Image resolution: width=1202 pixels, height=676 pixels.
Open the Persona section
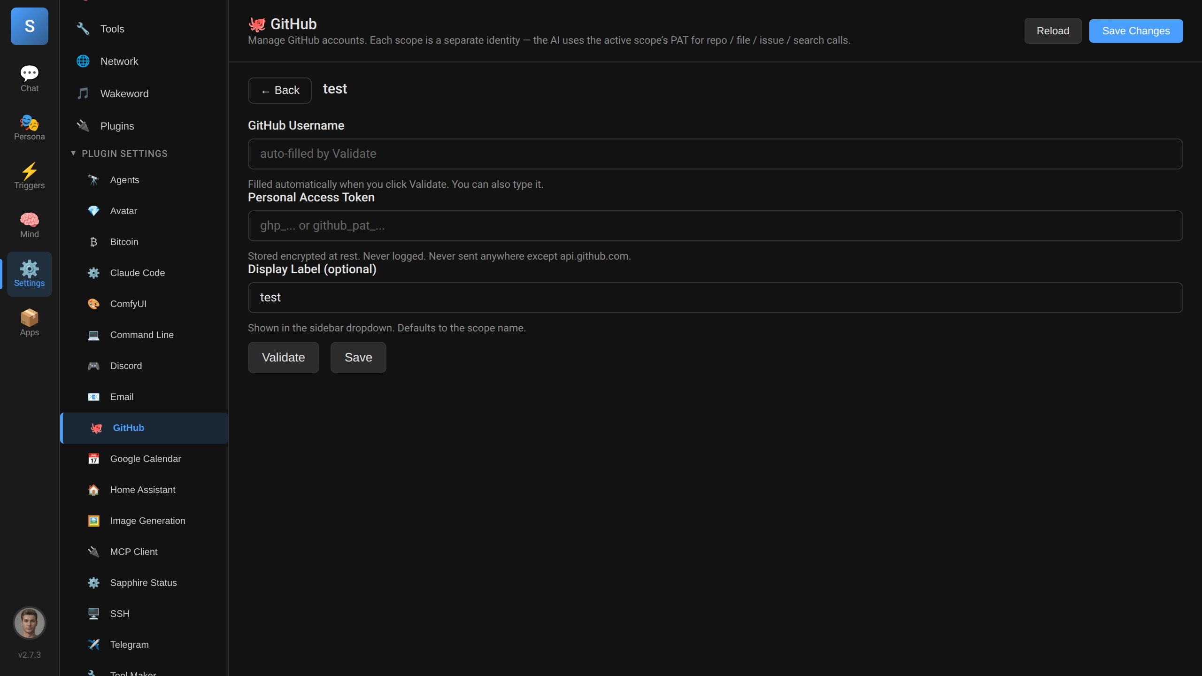click(29, 128)
